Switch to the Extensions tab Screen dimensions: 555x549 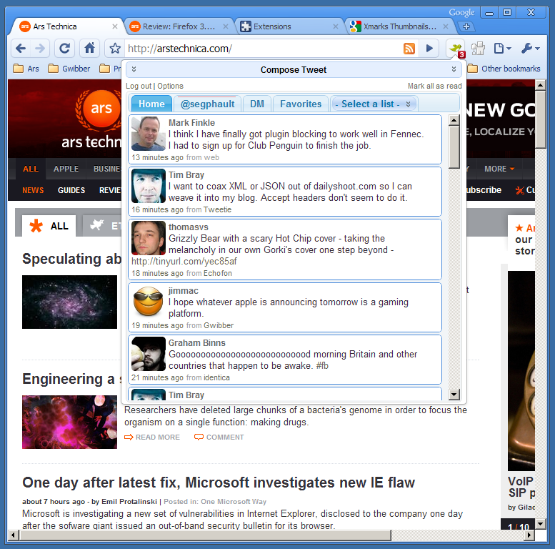pos(289,26)
